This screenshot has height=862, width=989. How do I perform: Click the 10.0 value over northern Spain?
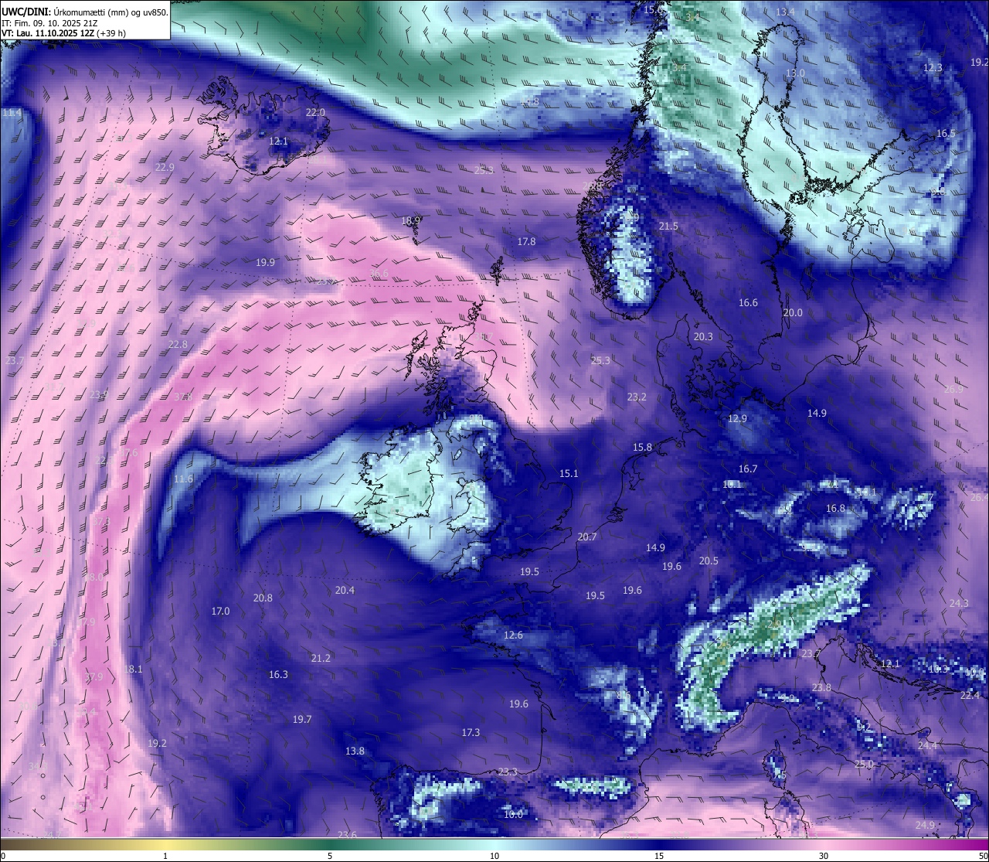(x=513, y=814)
